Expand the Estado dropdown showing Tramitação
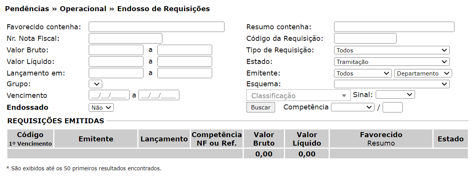The image size is (476, 183). [392, 62]
